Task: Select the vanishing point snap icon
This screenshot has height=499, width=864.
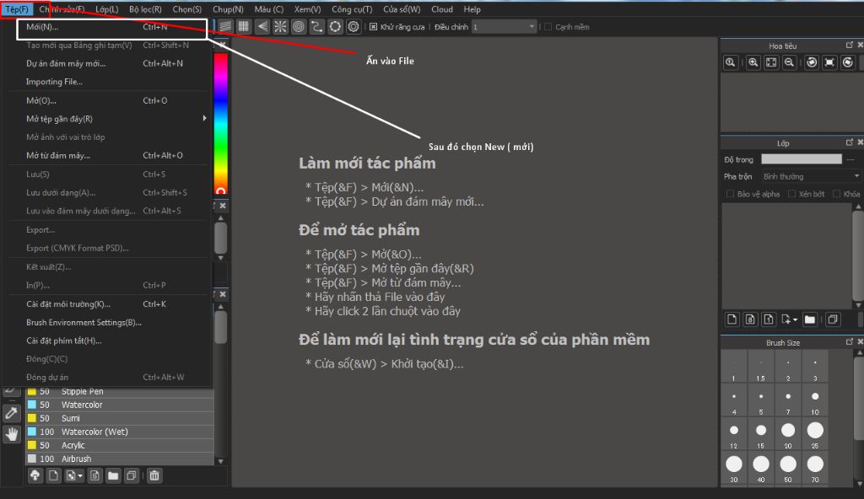Action: (x=262, y=26)
